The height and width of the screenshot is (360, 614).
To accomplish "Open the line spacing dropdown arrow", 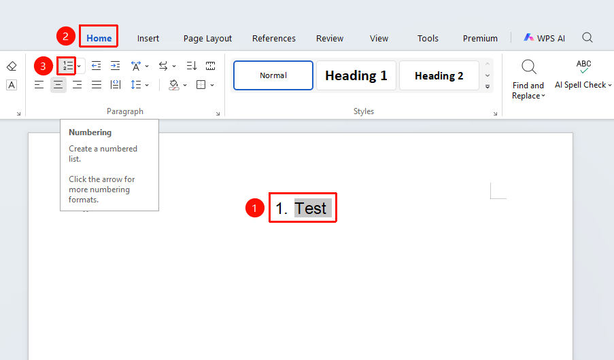I will click(x=147, y=85).
